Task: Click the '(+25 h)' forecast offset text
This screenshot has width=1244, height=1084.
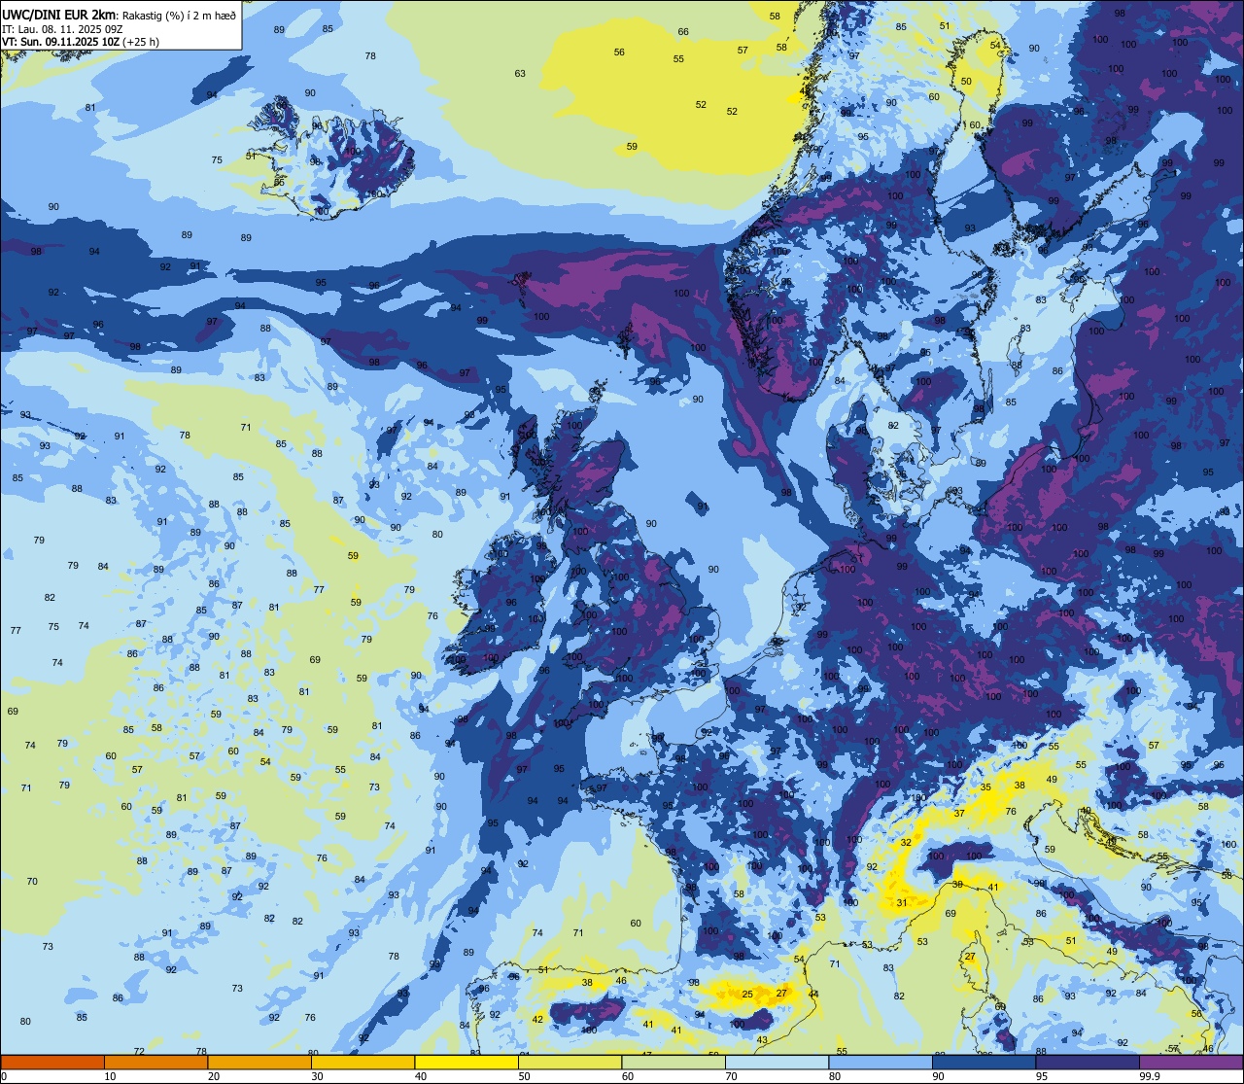Action: click(x=142, y=42)
